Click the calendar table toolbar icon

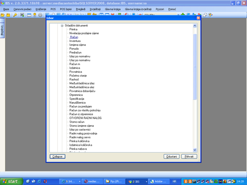[x=29, y=15]
